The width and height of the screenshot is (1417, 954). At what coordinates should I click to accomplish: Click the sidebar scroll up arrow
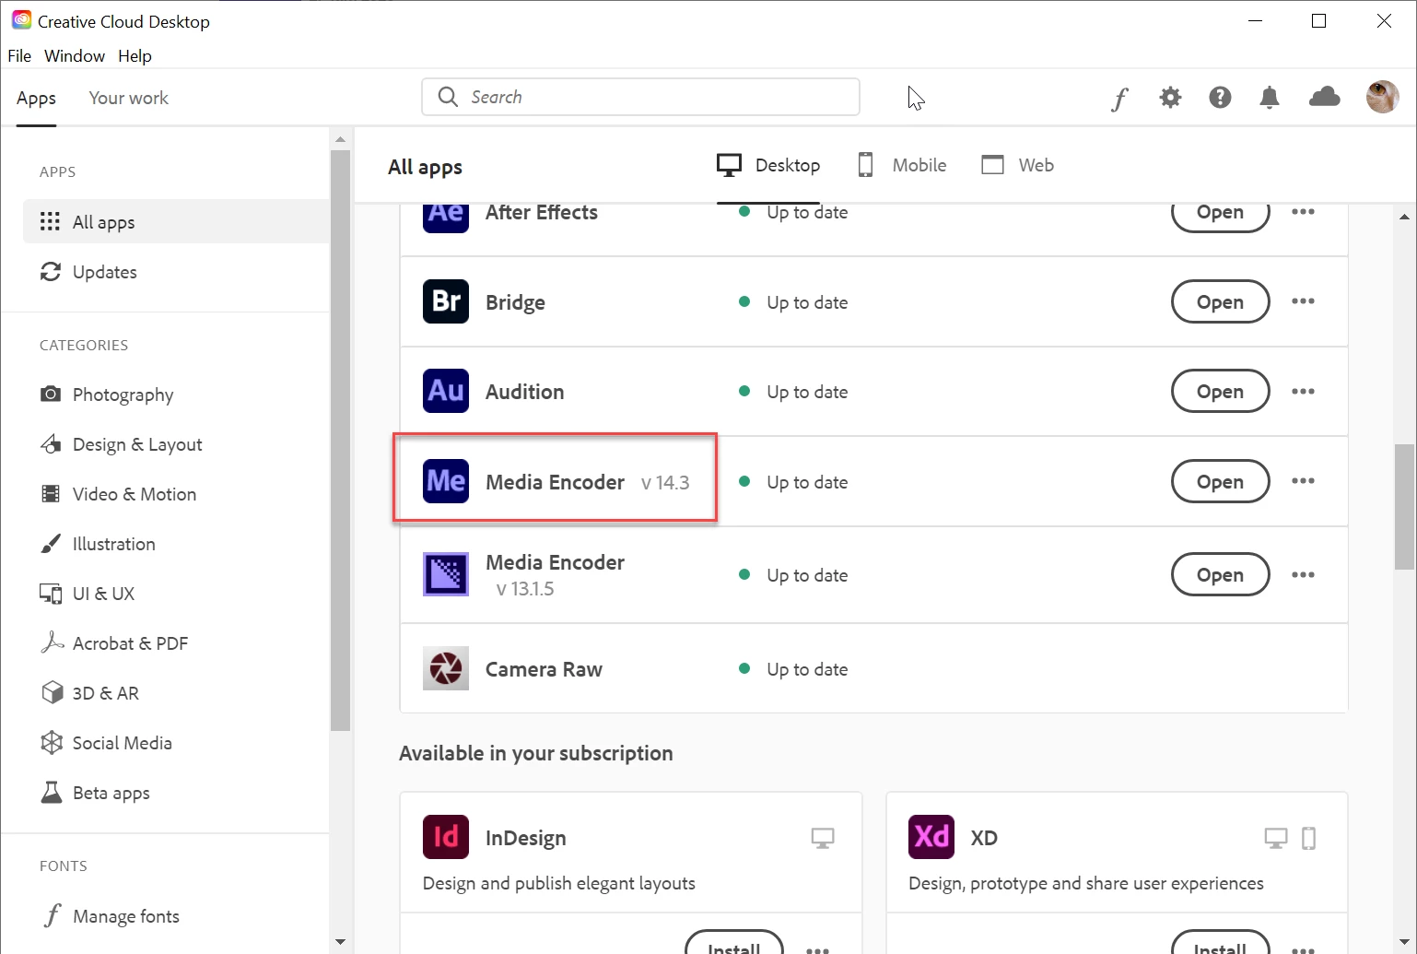[x=340, y=140]
